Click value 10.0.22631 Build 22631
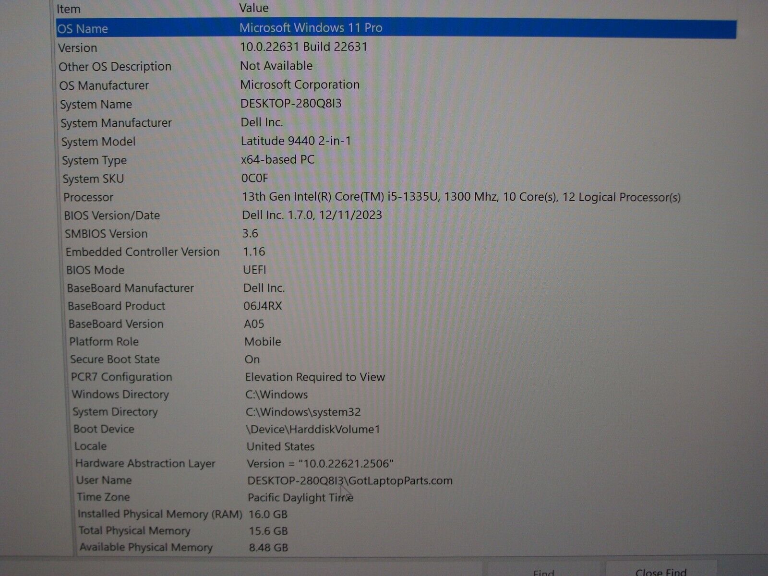 pos(304,47)
